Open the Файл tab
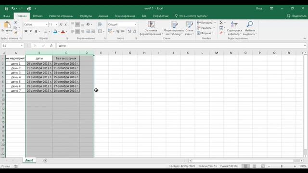Viewport: 308px width, 173px height. click(7, 16)
